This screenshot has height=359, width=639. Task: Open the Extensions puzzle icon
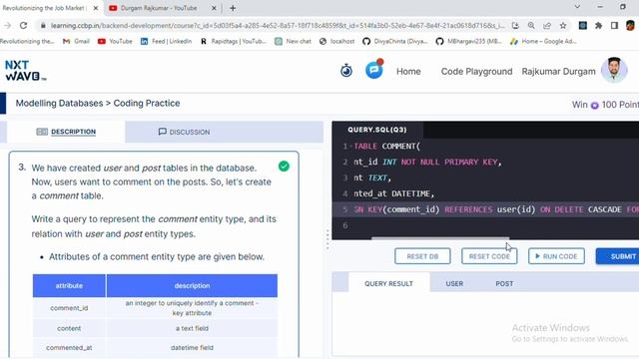point(598,25)
